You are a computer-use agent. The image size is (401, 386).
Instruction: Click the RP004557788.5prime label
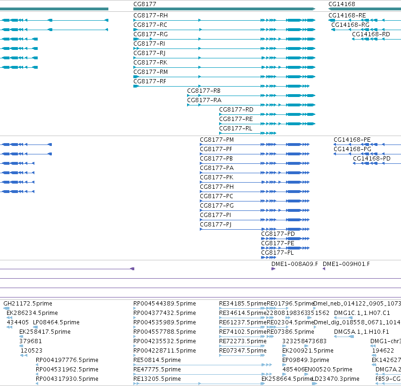click(x=165, y=332)
